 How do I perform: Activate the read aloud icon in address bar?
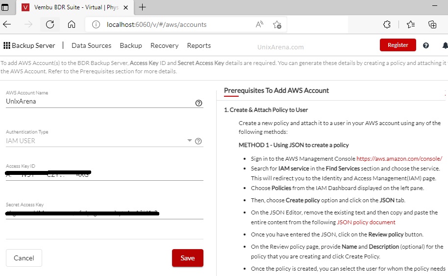coord(259,24)
